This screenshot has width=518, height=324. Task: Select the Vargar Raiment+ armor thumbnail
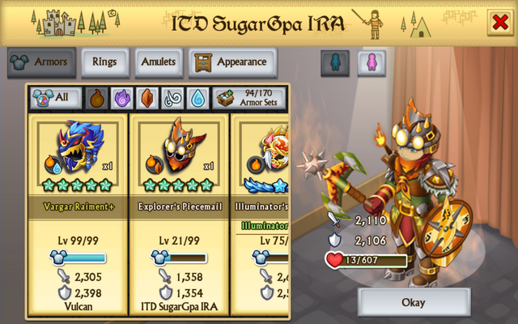[x=78, y=154]
